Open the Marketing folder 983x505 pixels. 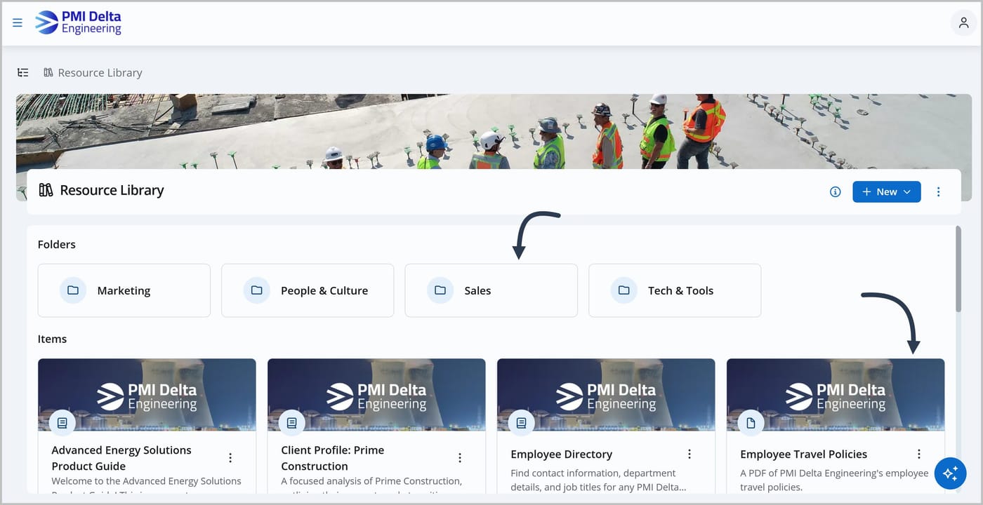[x=124, y=290]
